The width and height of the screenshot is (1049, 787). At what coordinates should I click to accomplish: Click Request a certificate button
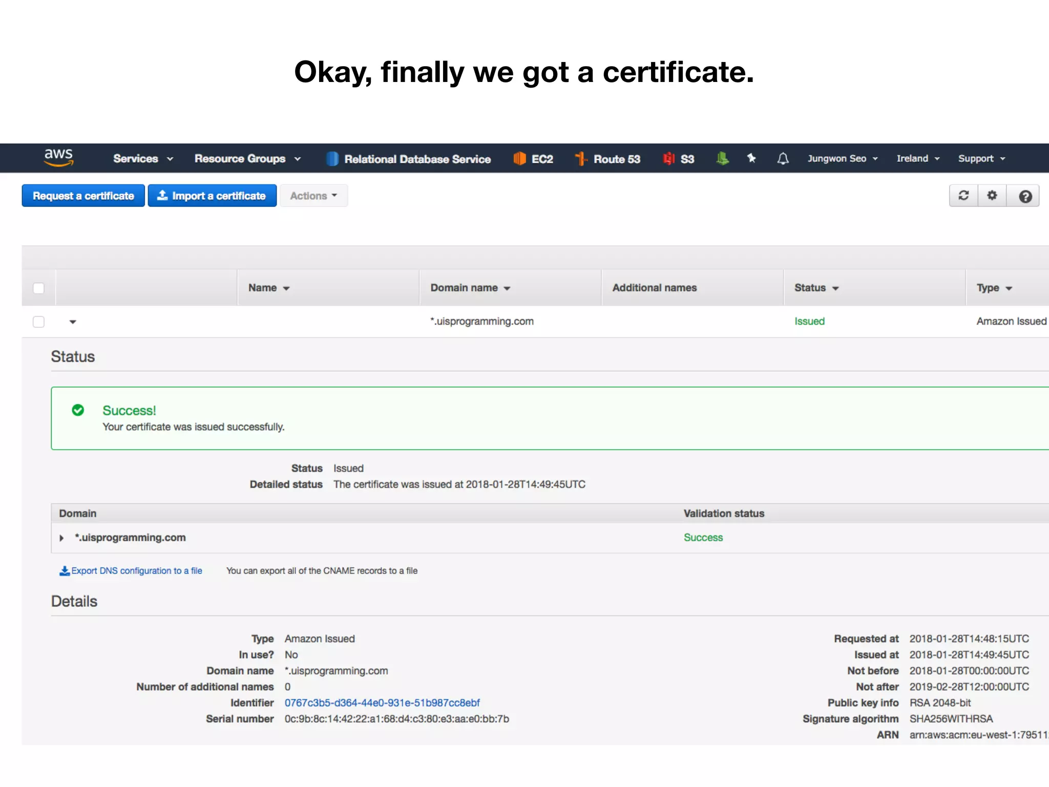[x=83, y=196]
